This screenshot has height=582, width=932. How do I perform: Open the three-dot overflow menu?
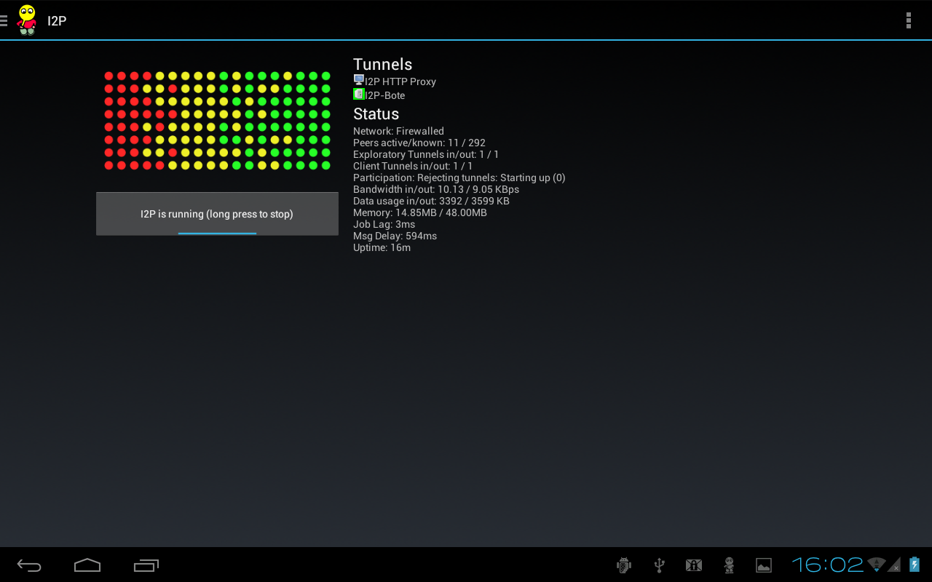908,20
